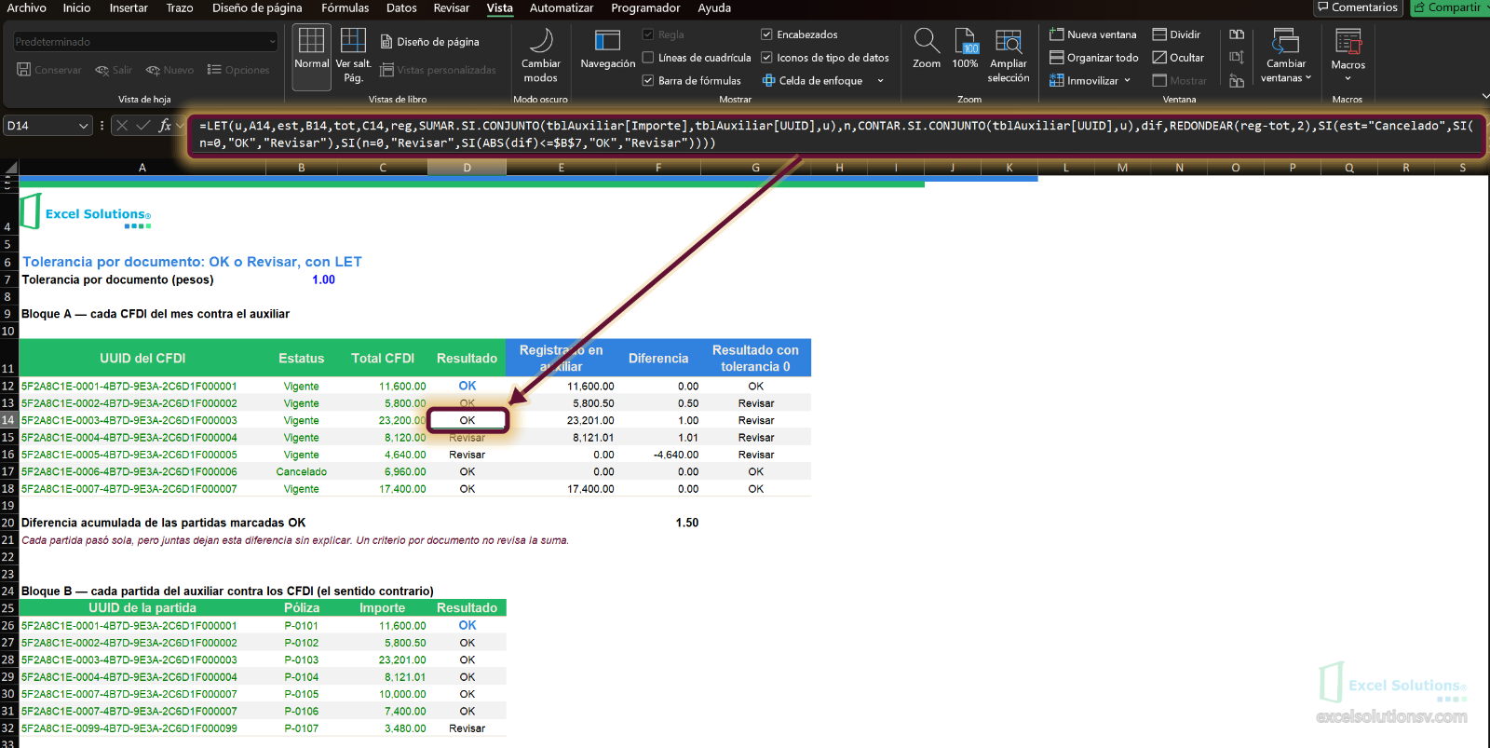The height and width of the screenshot is (748, 1490).
Task: Open a Nueva ventana
Action: 1093,34
